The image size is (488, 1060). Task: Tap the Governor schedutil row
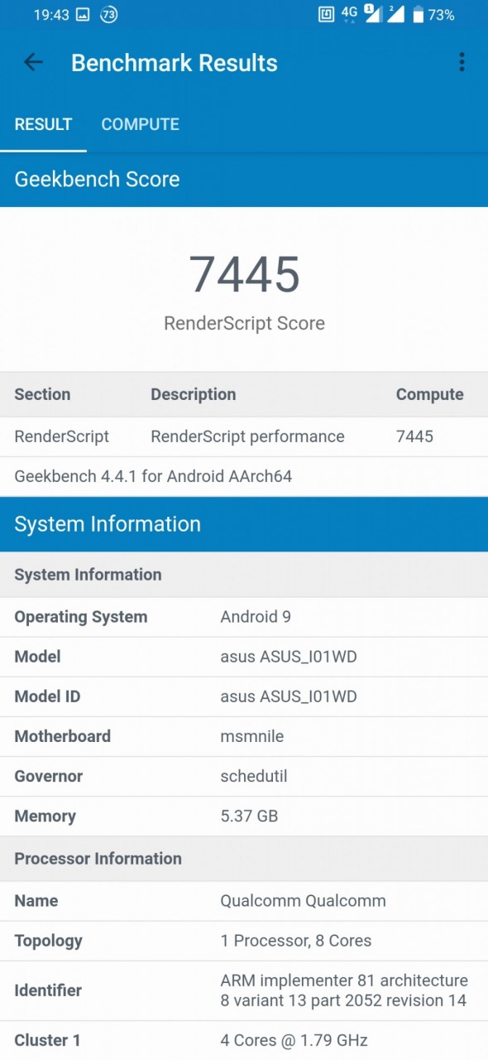point(244,776)
